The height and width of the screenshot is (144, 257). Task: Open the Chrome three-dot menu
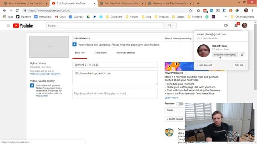pyautogui.click(x=253, y=10)
